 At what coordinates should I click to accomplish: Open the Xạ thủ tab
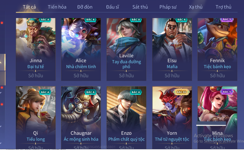point(195,7)
